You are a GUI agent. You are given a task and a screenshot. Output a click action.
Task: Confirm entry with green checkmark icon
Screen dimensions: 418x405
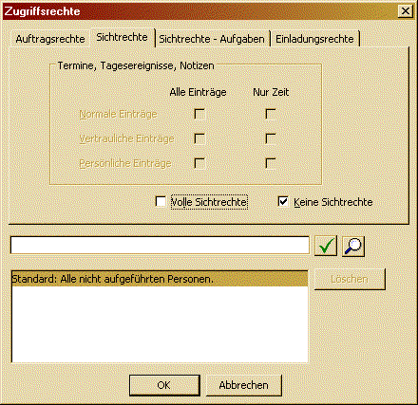pos(326,246)
